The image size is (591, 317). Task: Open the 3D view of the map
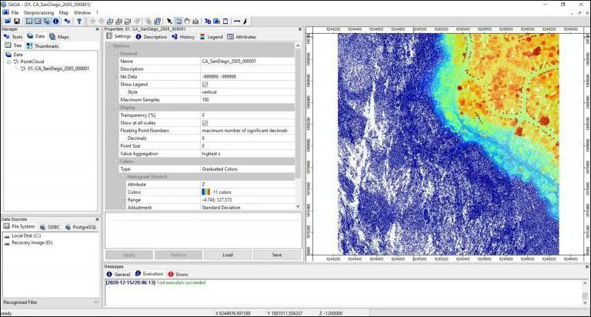208,22
